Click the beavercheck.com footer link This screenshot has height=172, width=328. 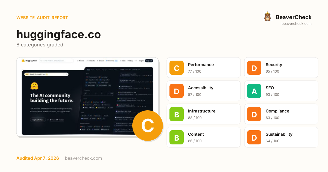[x=83, y=158]
